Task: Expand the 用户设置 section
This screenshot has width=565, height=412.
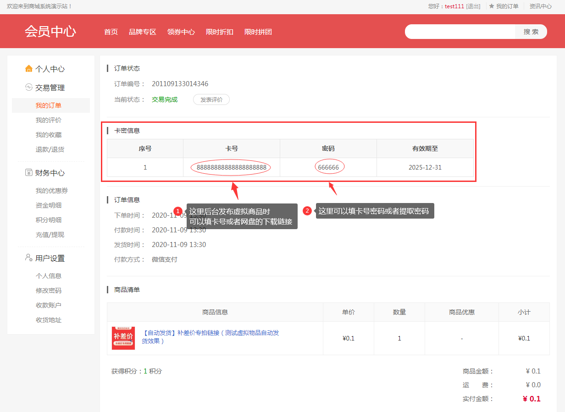Action: (50, 258)
